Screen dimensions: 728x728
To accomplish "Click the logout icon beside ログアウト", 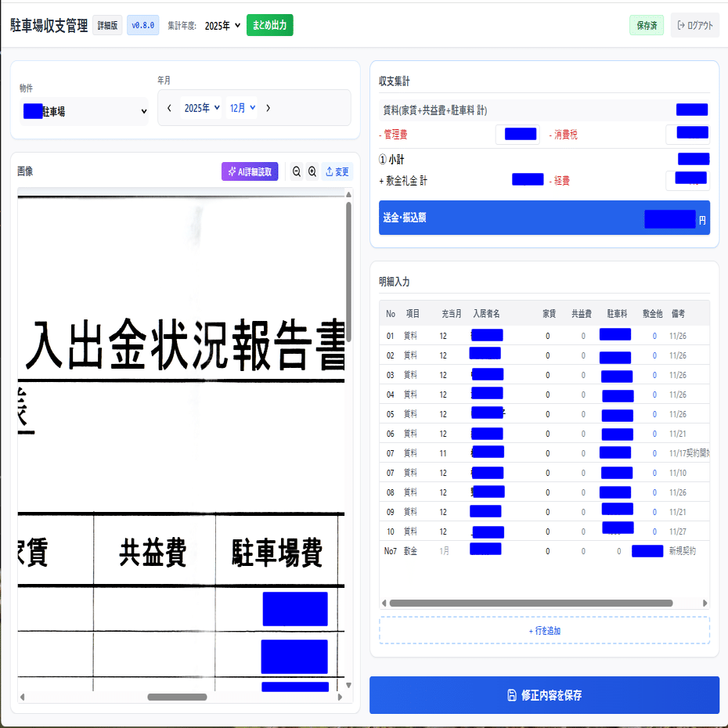I will pos(680,24).
